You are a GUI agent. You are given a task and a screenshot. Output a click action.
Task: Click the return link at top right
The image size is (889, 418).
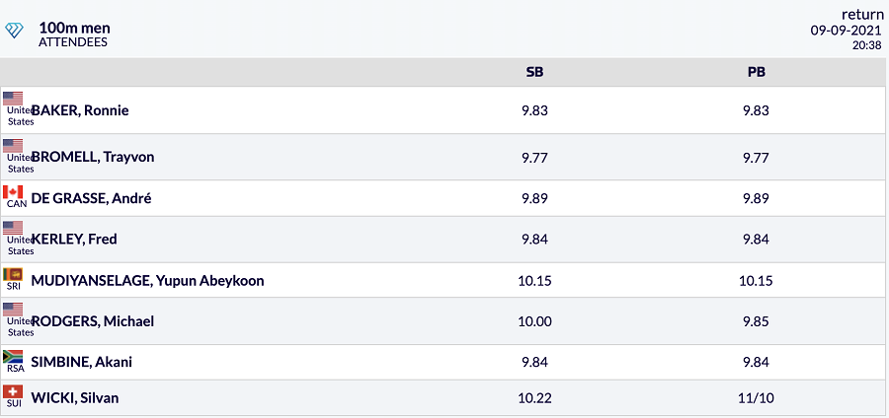(861, 14)
